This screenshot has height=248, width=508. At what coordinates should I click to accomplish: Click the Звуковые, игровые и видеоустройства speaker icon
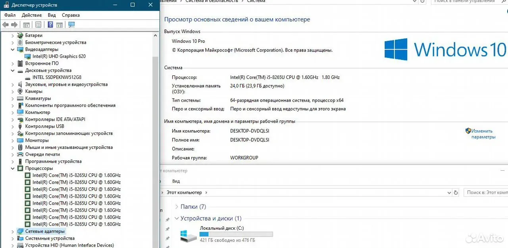20,85
